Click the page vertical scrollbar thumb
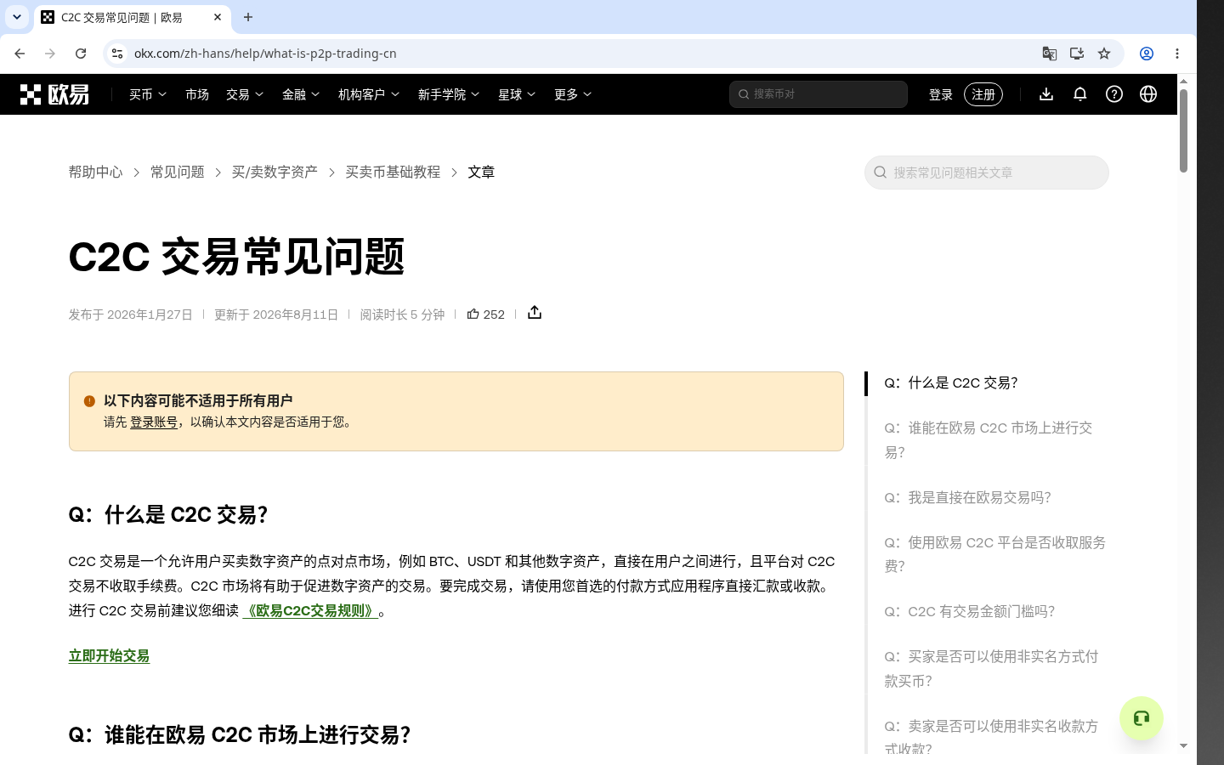Screen dimensions: 1224x765 1183,130
